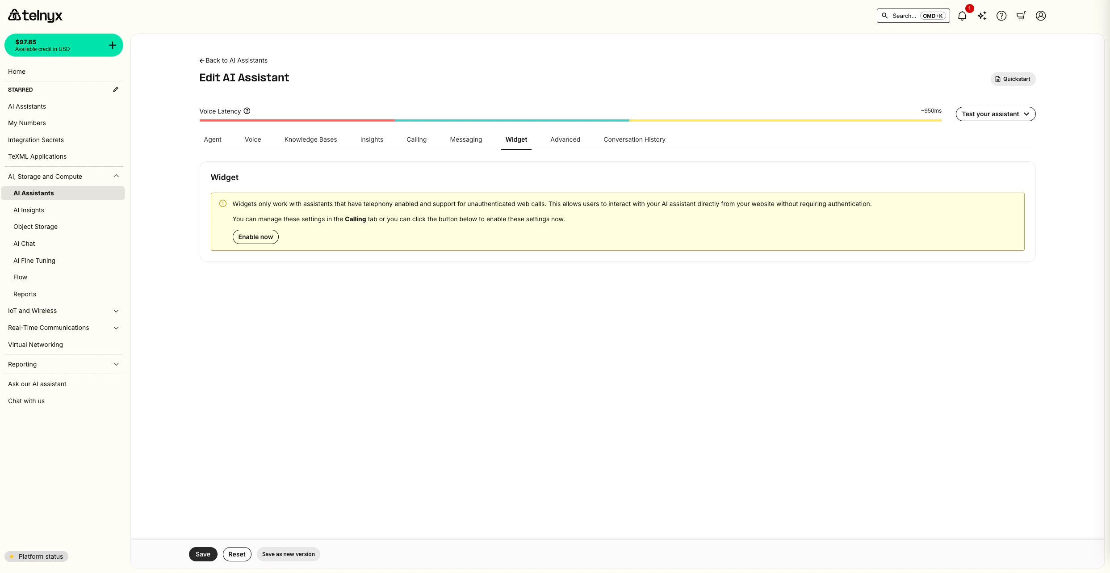Expand the Real-Time Communications section
The height and width of the screenshot is (573, 1110).
point(116,328)
